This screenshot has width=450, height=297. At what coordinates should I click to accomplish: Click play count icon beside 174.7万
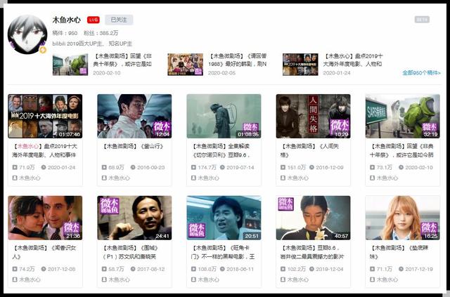click(194, 167)
